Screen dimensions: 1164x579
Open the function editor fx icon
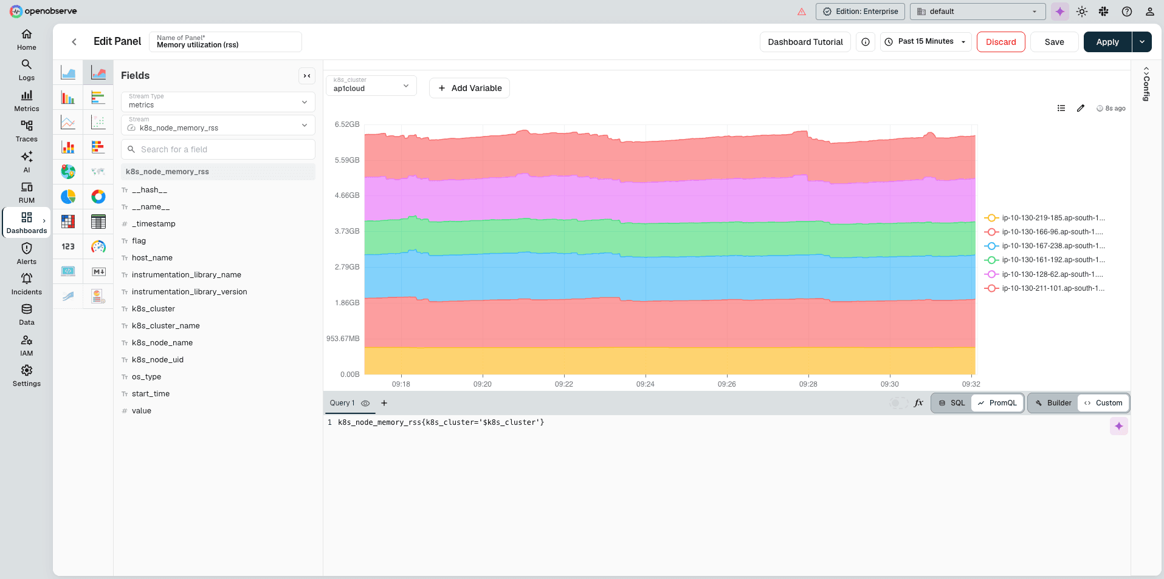(918, 403)
